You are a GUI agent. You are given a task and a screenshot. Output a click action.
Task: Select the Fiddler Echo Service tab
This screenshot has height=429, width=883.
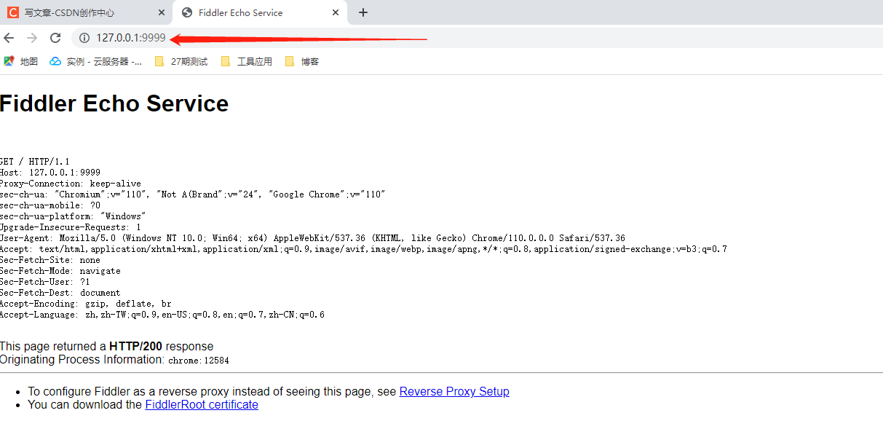pos(261,12)
